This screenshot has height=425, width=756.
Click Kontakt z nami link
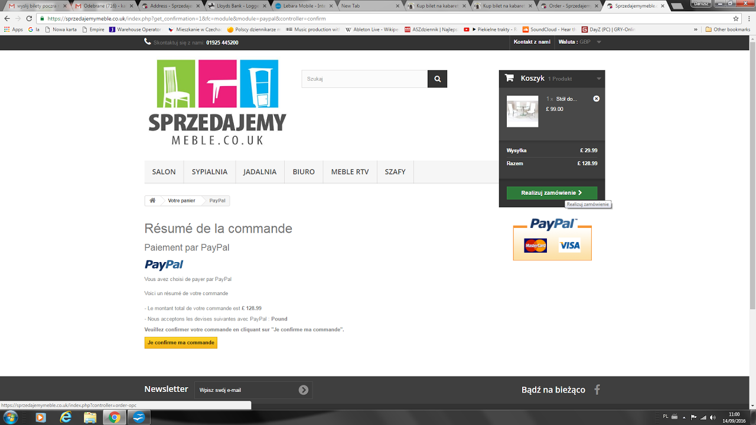click(x=532, y=42)
